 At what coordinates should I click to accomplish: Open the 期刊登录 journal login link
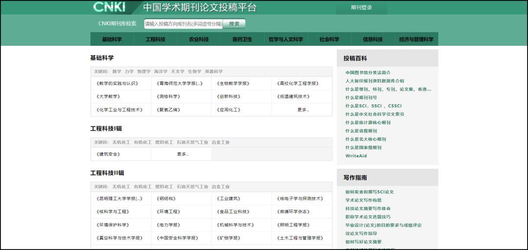pos(361,7)
